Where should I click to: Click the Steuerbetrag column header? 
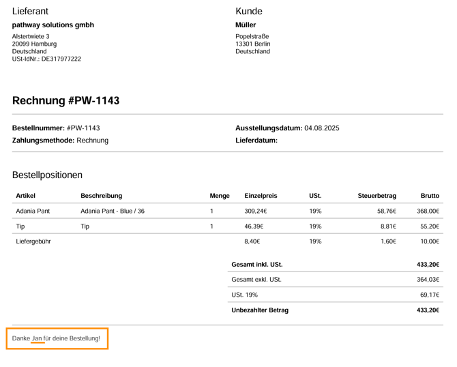point(377,196)
